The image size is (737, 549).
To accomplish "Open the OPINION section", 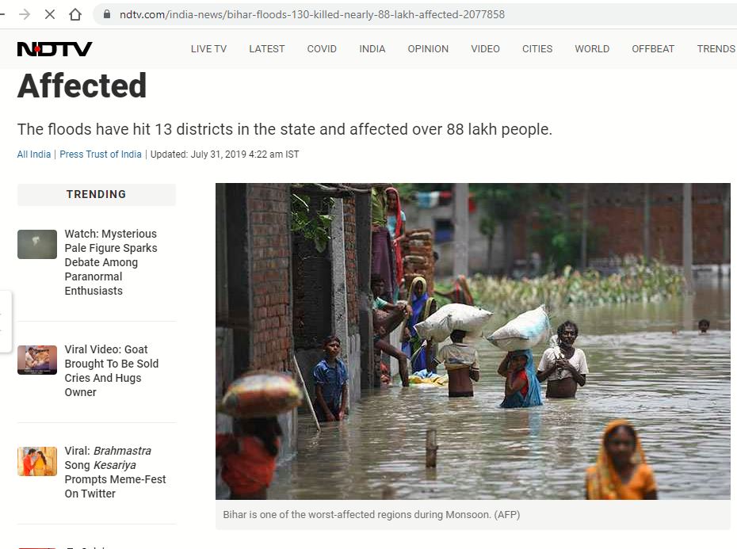I will [428, 49].
